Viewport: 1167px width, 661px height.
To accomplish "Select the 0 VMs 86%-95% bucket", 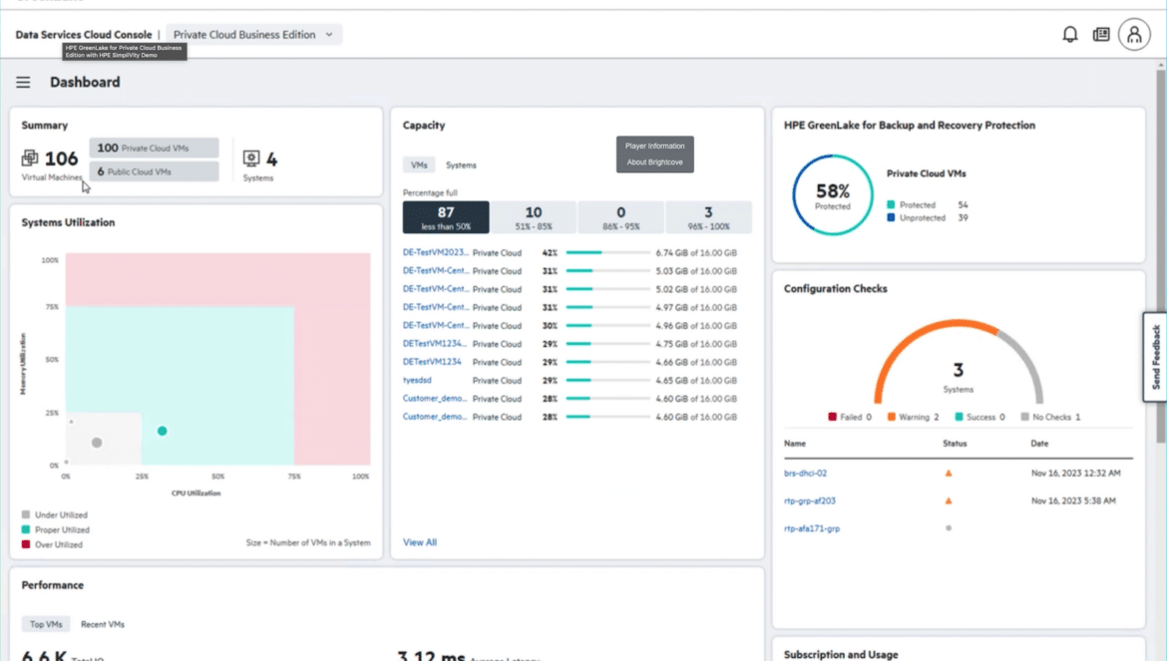I will coord(620,217).
